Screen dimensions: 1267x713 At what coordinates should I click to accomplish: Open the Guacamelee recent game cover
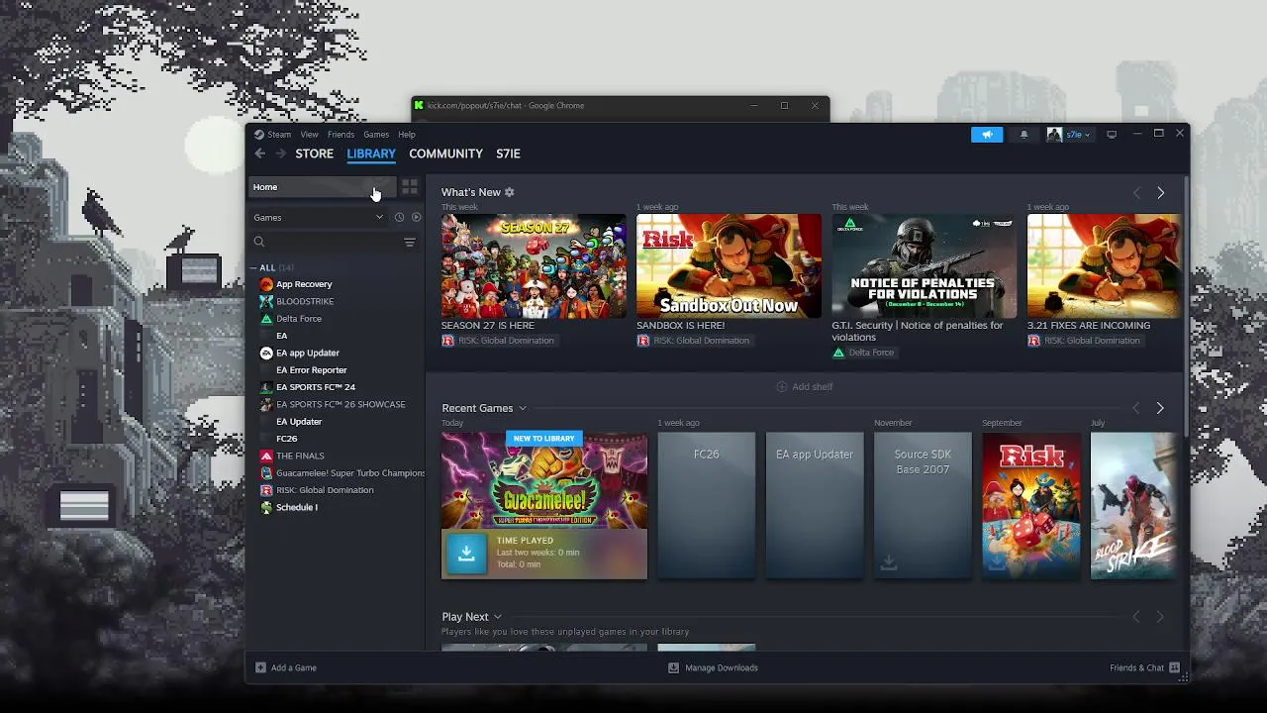pyautogui.click(x=544, y=480)
